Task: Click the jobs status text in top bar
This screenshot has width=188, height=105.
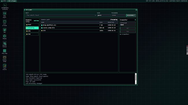Action: pyautogui.click(x=166, y=1)
